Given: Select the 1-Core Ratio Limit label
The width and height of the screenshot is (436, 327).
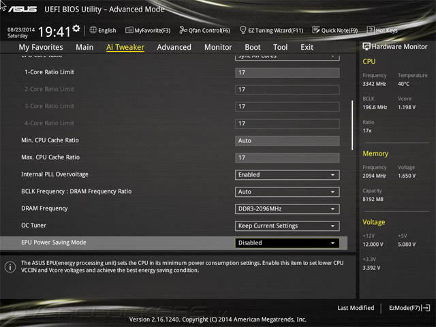Looking at the screenshot, I should (x=49, y=72).
